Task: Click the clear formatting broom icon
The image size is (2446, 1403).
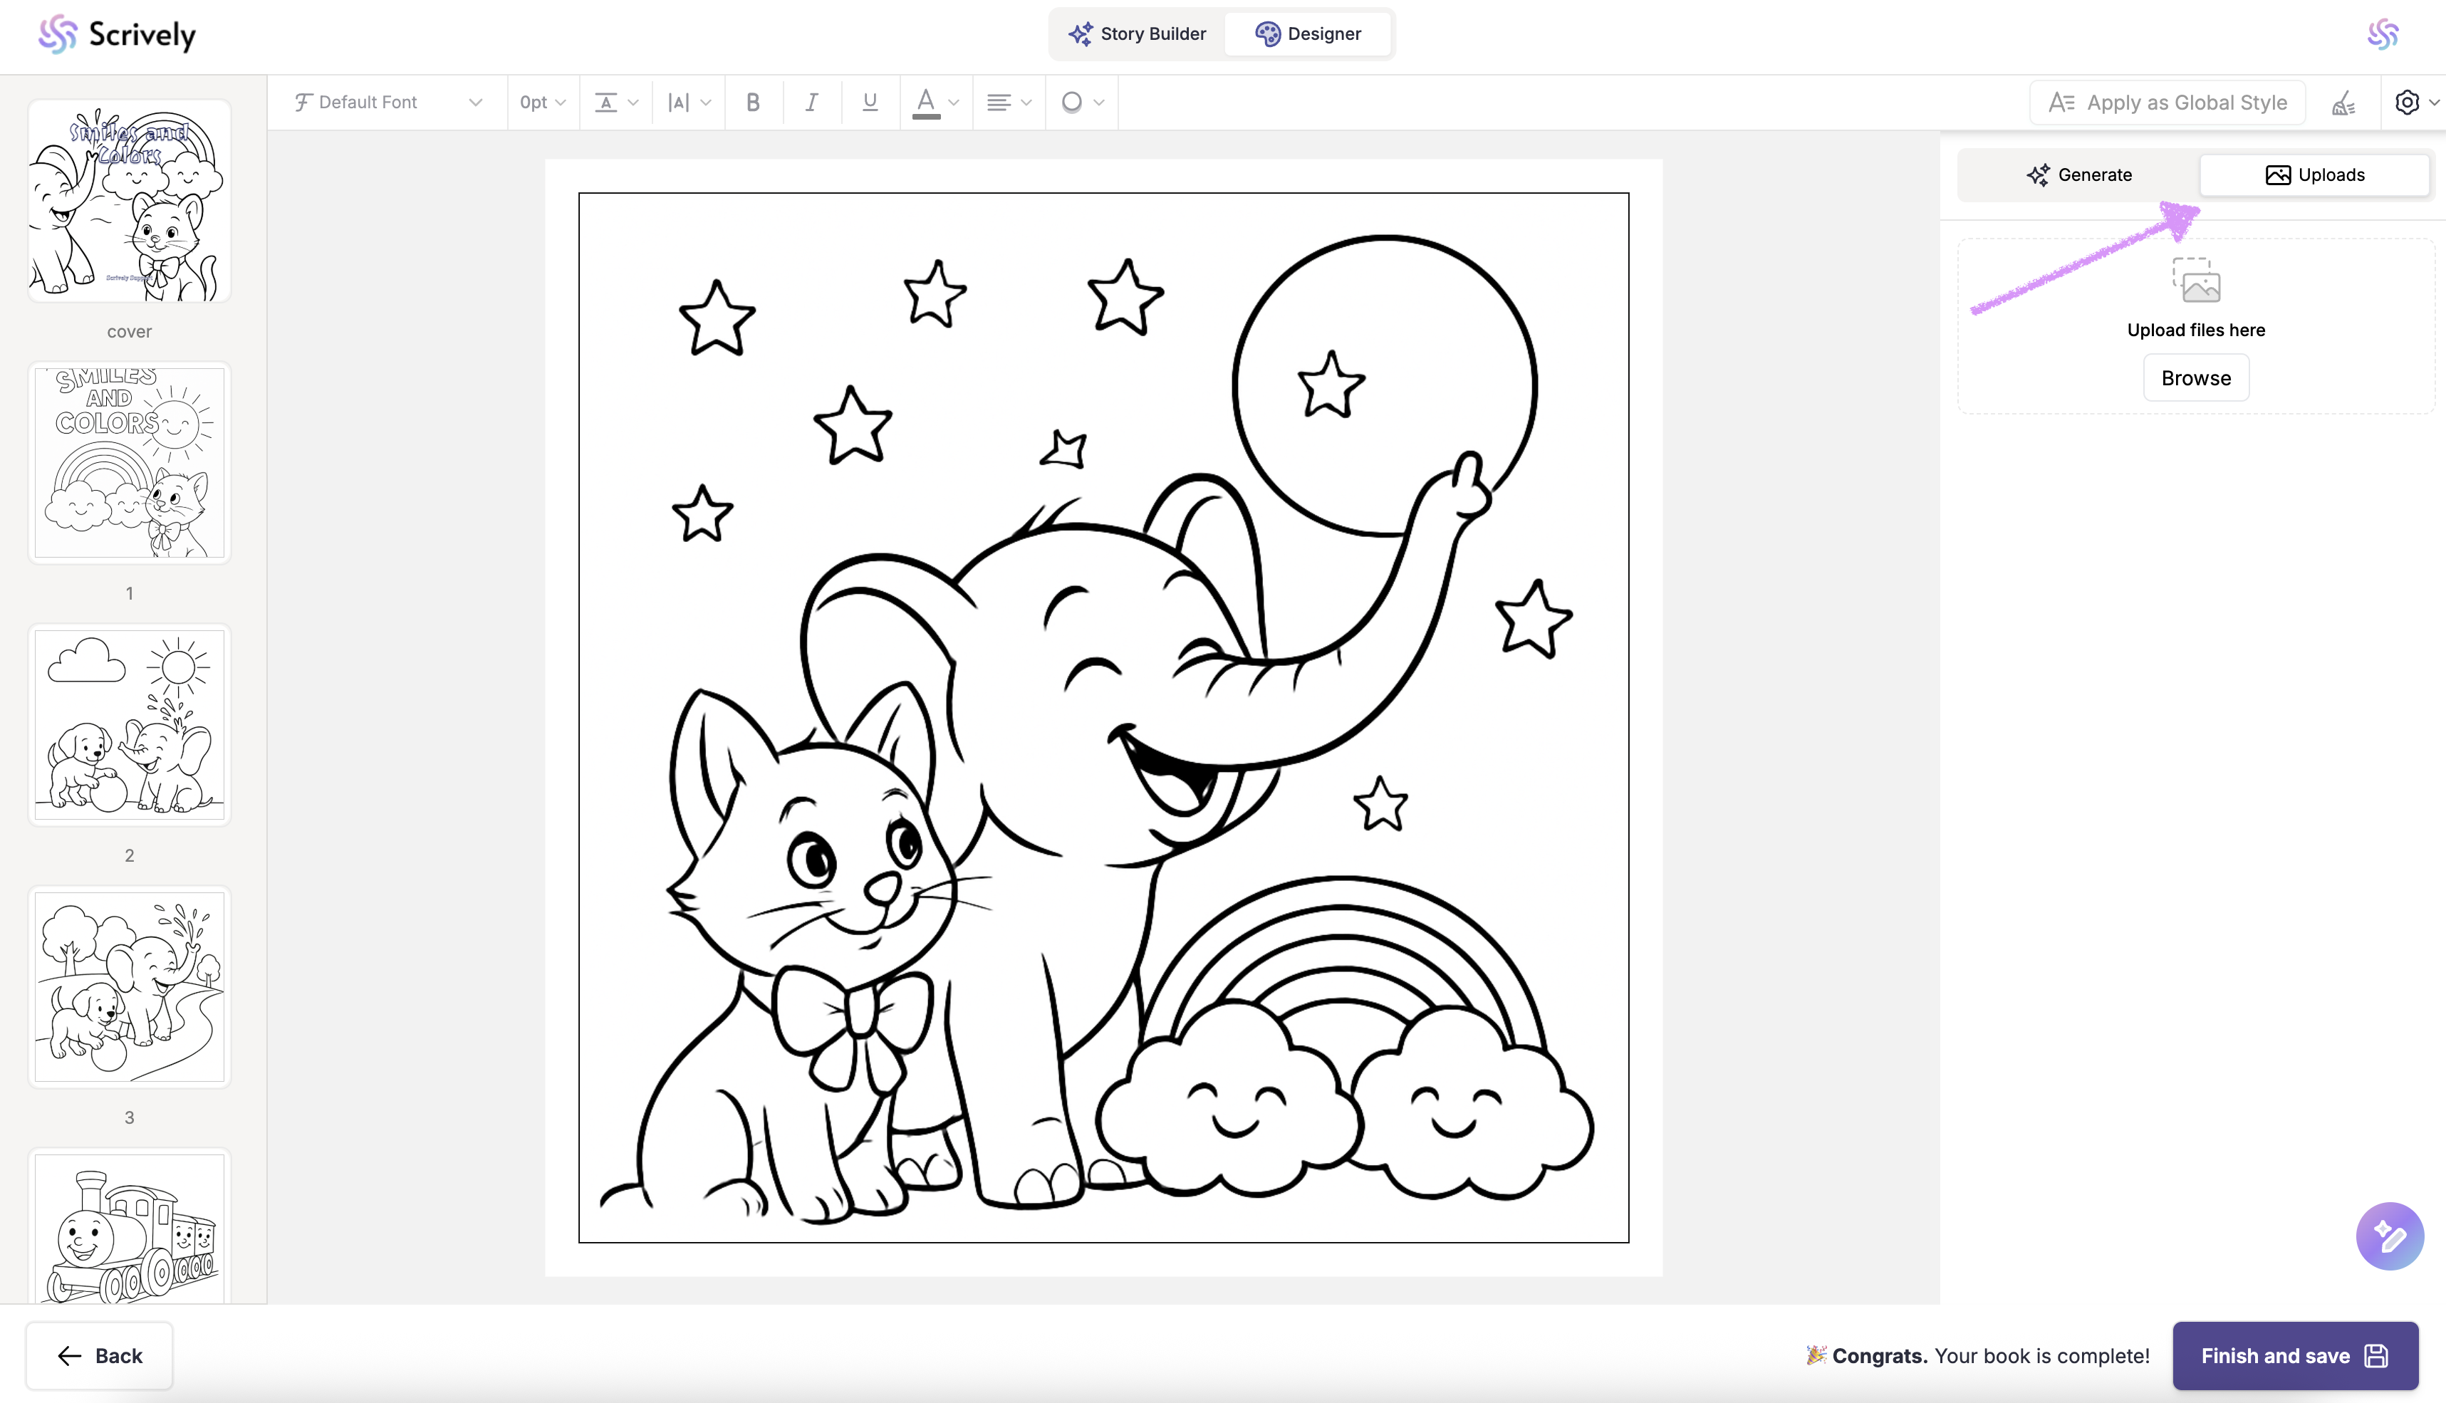Action: pos(2343,103)
